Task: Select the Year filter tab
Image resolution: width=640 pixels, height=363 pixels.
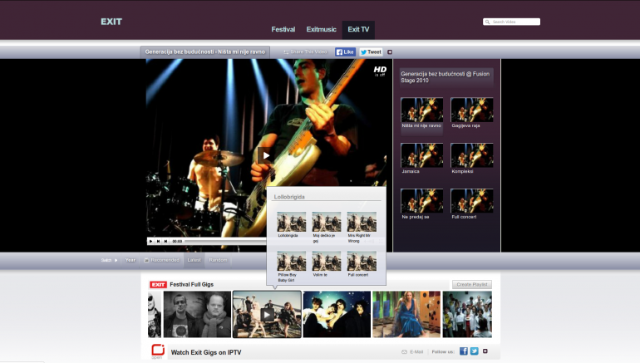Action: 130,260
